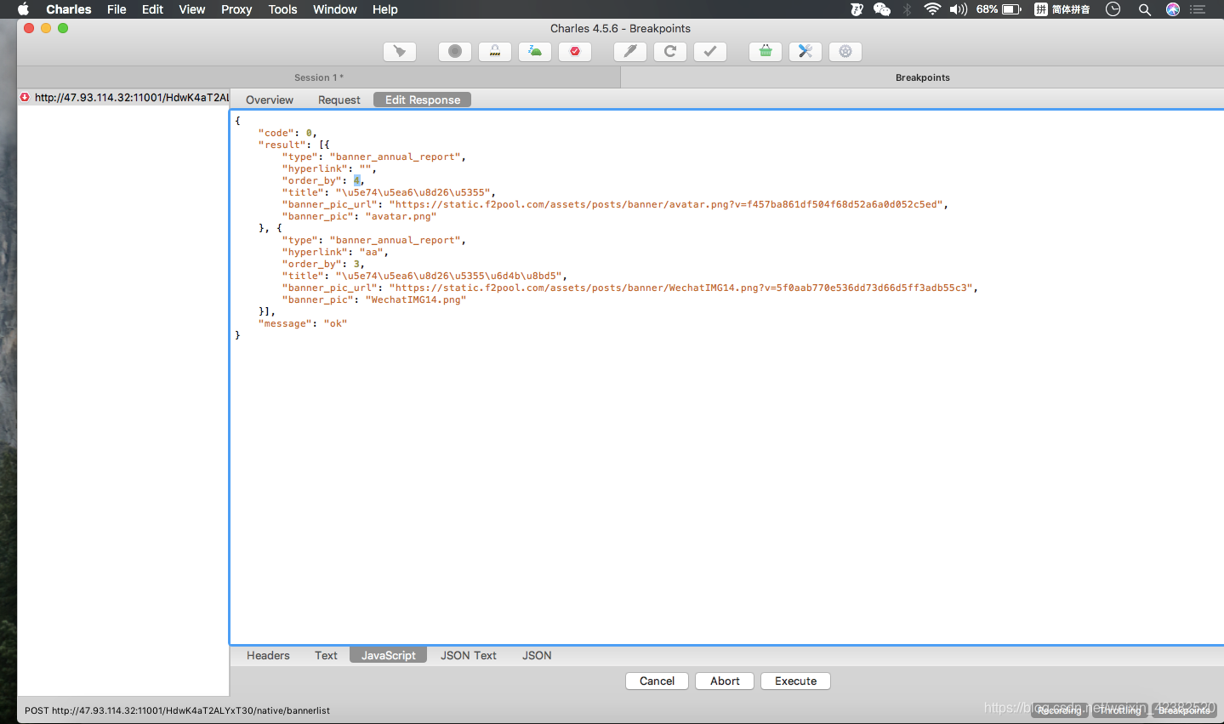Switch to the Text view tab
This screenshot has width=1224, height=724.
pyautogui.click(x=326, y=655)
